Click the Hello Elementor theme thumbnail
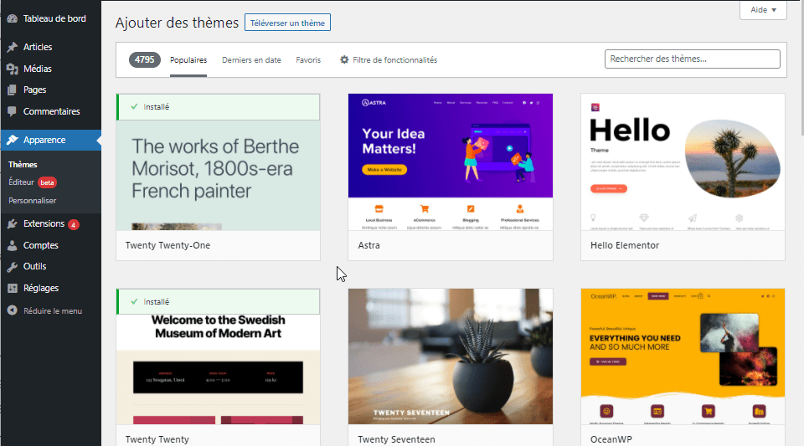 pyautogui.click(x=683, y=161)
